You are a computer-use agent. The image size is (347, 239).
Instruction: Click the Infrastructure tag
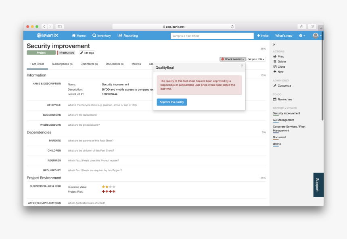pos(66,53)
